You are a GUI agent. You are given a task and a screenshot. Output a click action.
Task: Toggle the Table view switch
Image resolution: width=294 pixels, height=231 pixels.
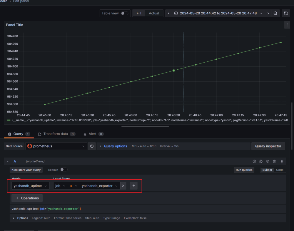(x=124, y=13)
